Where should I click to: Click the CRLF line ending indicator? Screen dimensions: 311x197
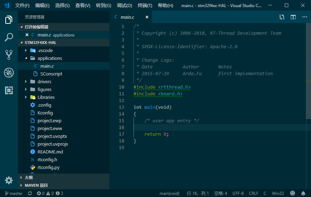point(253,193)
